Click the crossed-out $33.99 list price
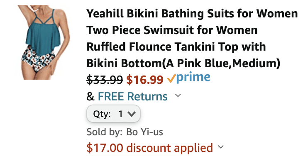 coord(105,79)
